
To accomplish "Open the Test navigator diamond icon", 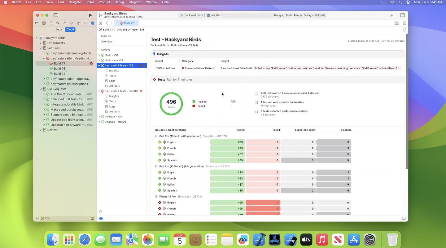I will point(72,23).
